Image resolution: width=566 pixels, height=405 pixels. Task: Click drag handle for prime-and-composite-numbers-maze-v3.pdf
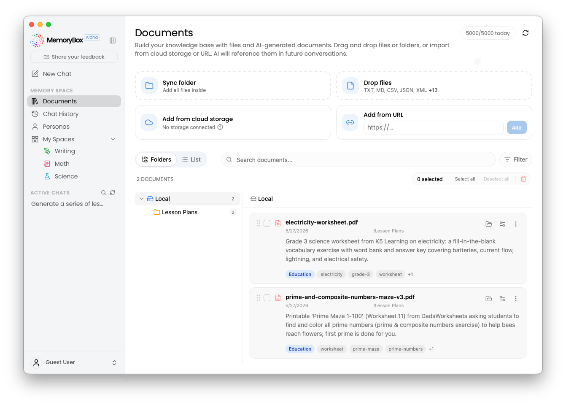click(259, 298)
